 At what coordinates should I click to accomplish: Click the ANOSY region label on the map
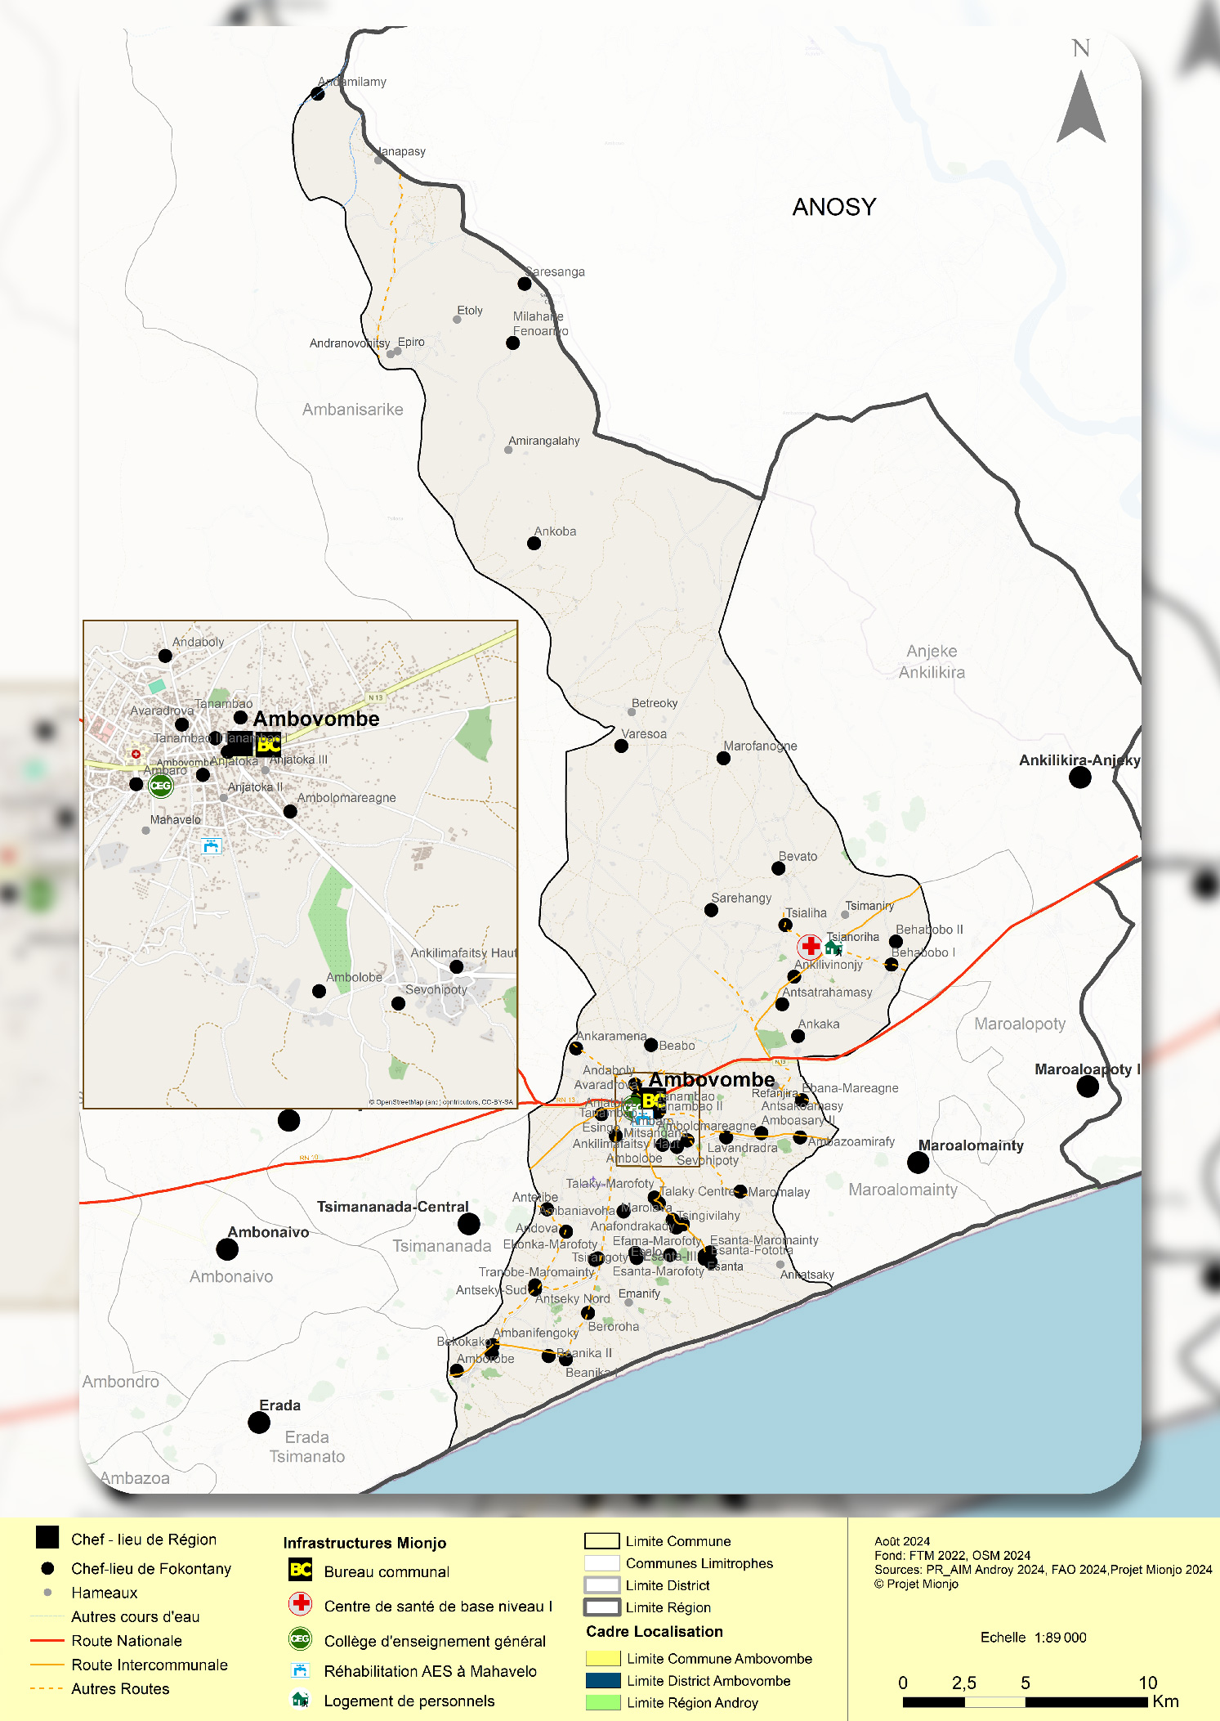[x=833, y=207]
